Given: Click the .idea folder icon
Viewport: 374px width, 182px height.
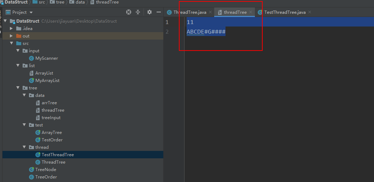Looking at the screenshot, I should (x=19, y=28).
